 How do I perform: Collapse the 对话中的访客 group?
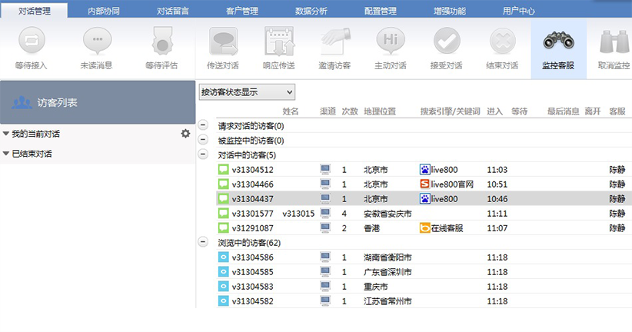(203, 155)
